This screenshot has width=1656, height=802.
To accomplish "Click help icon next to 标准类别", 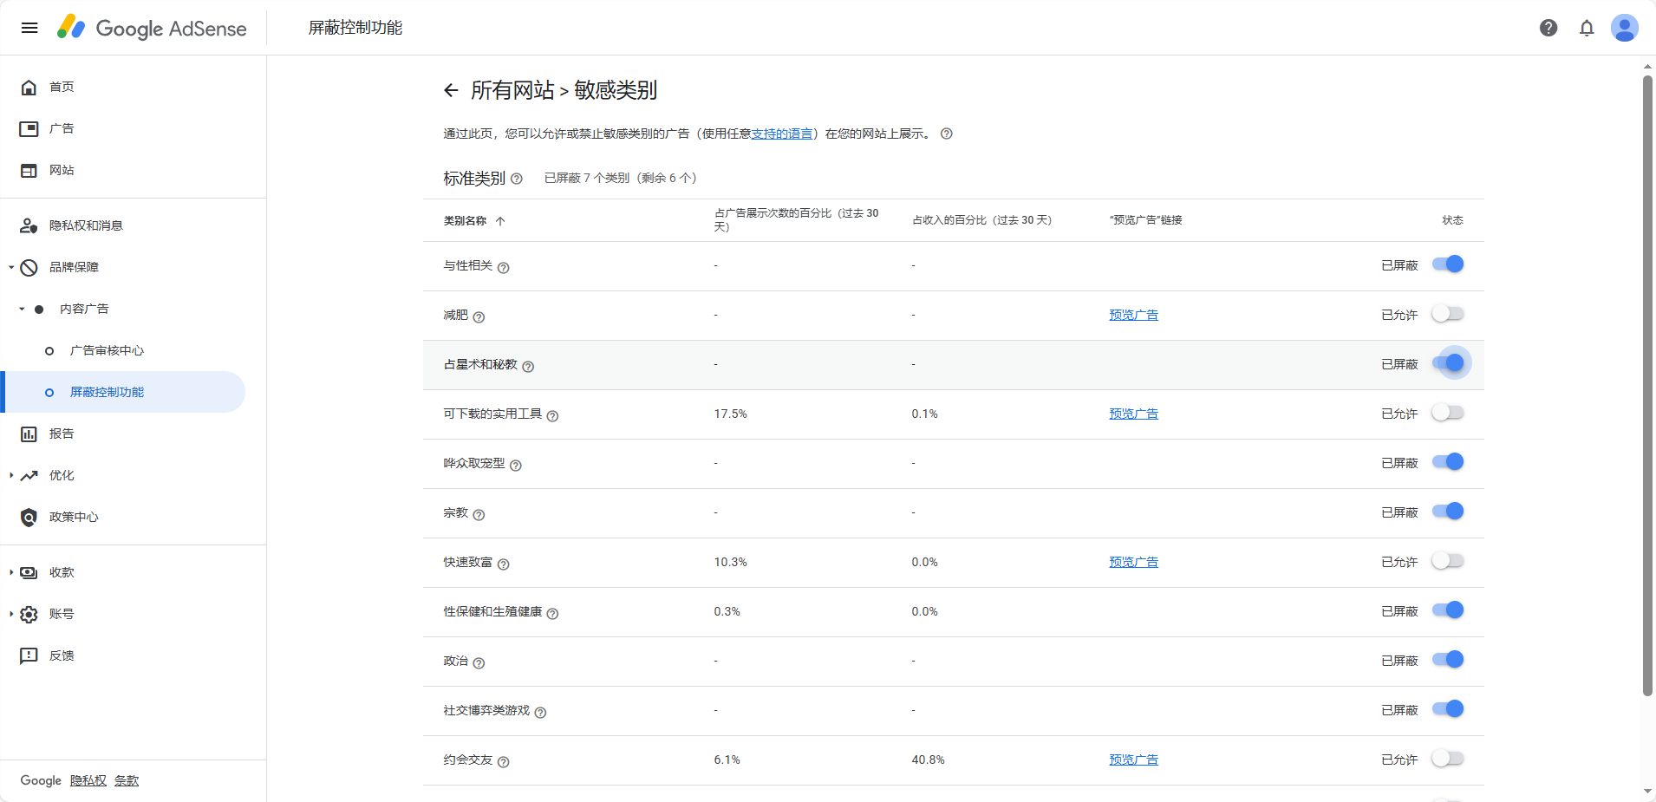I will [x=517, y=179].
